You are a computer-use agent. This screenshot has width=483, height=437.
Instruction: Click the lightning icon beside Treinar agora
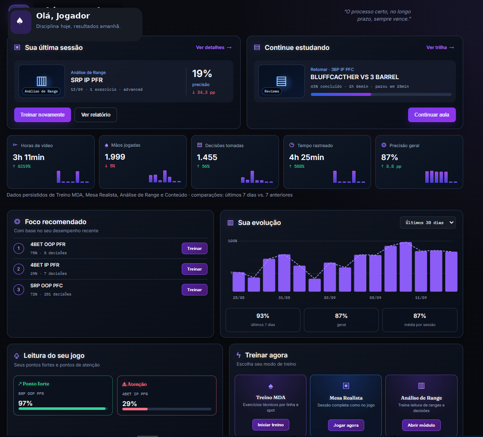(x=239, y=355)
